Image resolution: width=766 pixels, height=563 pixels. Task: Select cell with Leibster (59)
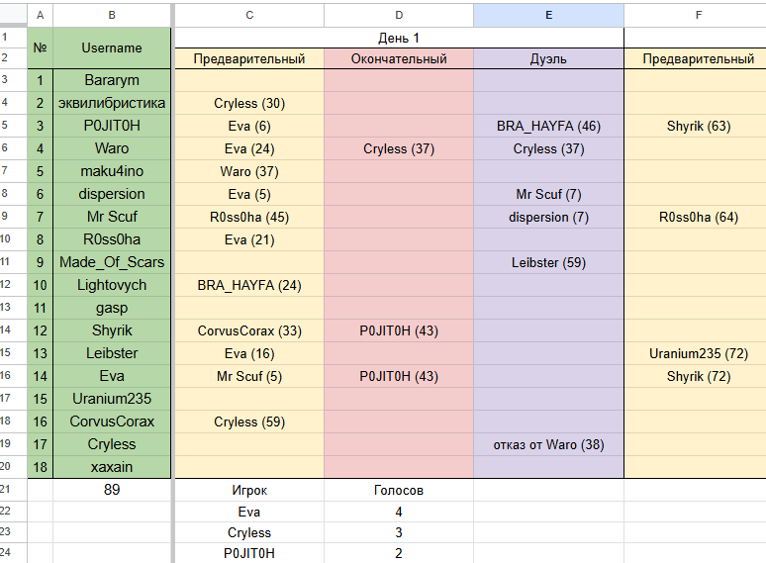[548, 263]
